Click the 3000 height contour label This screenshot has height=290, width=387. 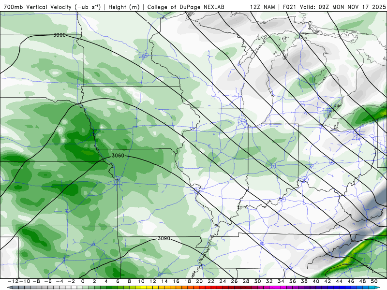pos(60,35)
